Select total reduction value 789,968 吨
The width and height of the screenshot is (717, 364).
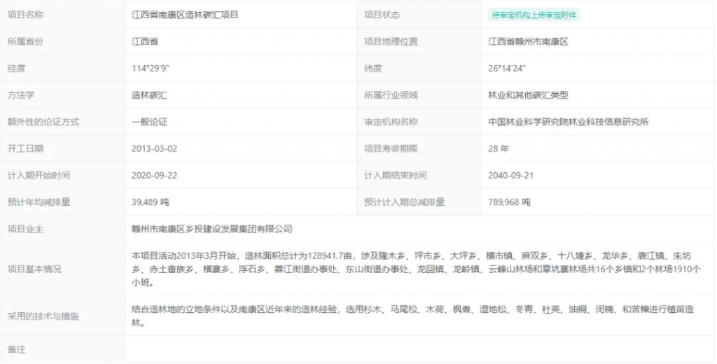click(x=509, y=202)
